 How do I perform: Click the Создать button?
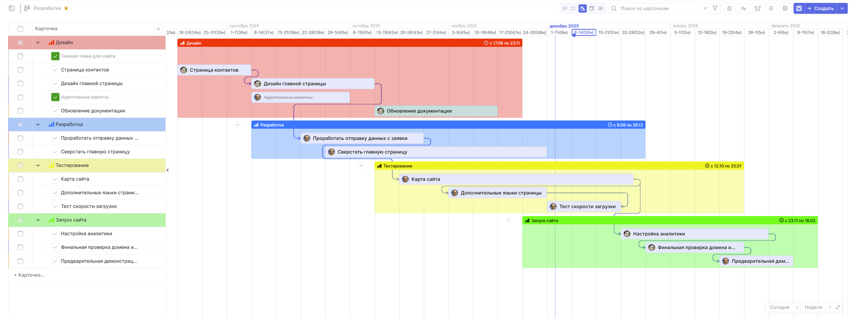(820, 9)
